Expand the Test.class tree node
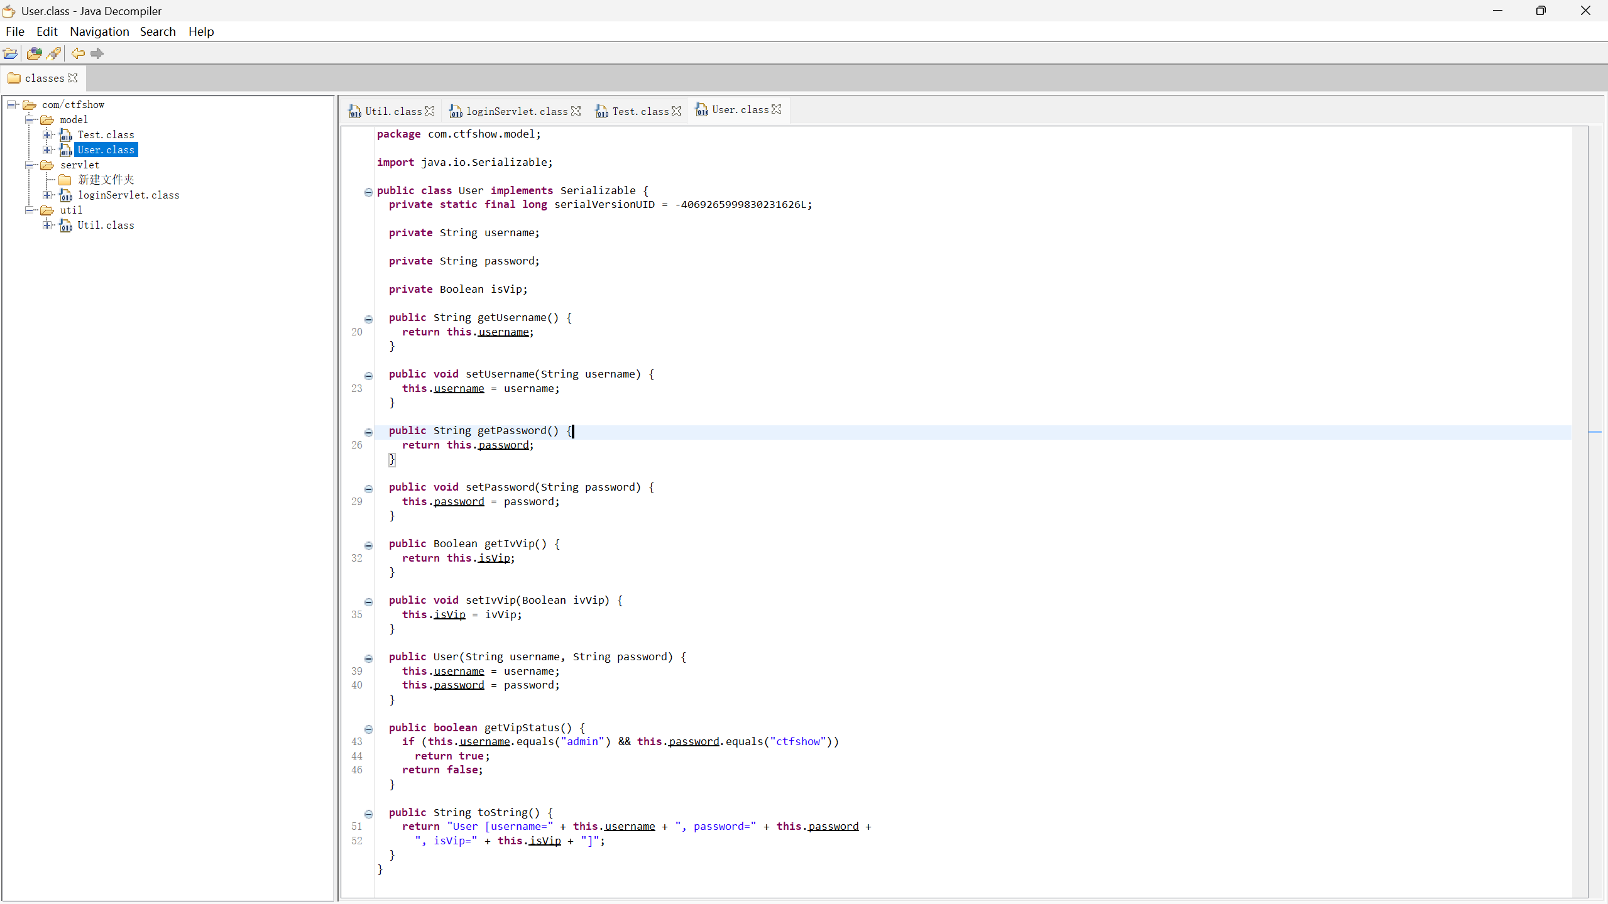 point(47,134)
